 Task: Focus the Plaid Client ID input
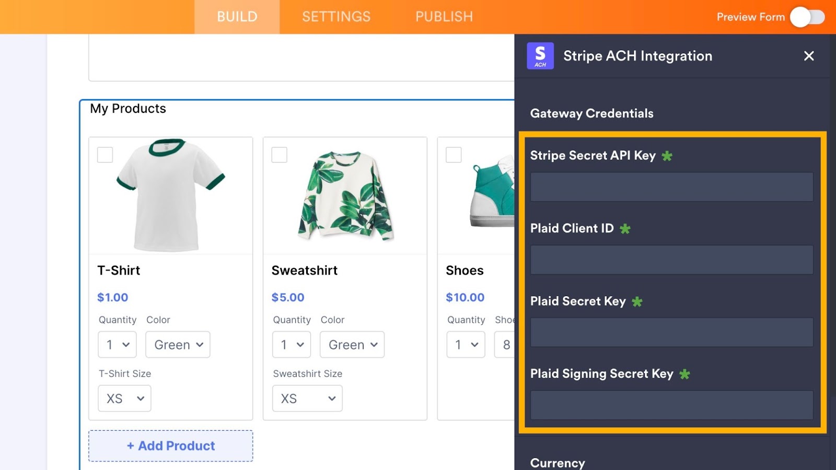click(671, 260)
